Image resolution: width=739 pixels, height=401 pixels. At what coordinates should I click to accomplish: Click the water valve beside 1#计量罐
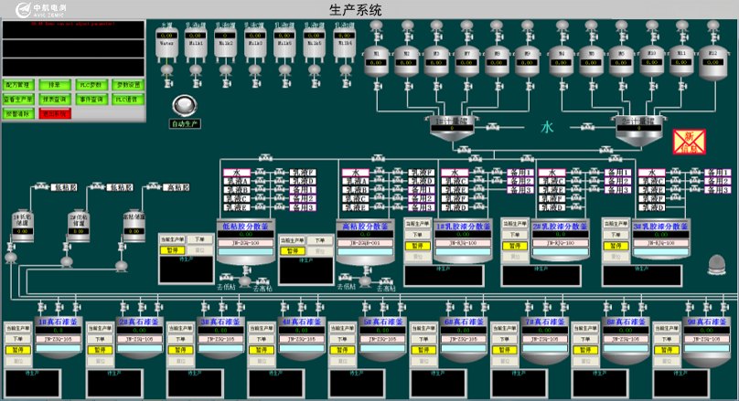coord(492,127)
